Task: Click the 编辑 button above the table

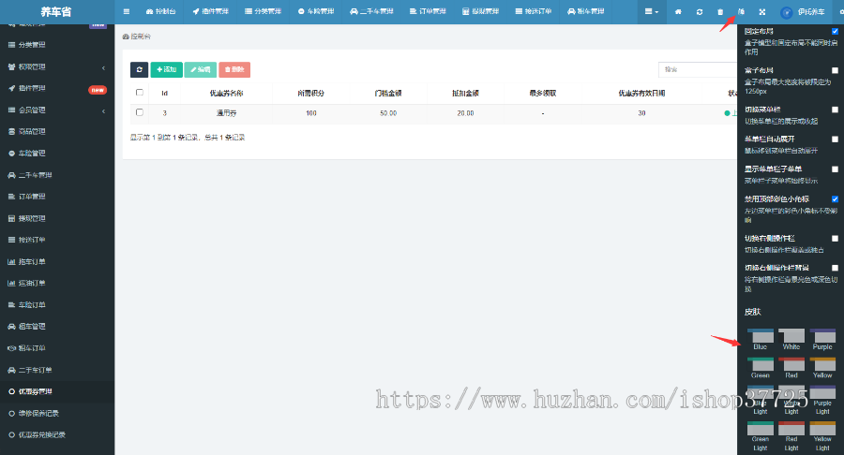Action: point(201,69)
